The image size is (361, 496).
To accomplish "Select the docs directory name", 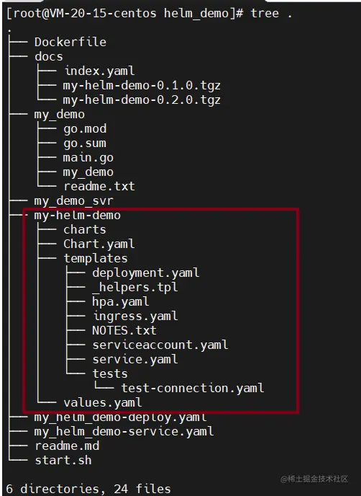I will (49, 56).
